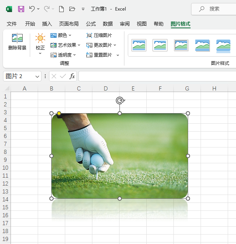Switch to the 开始 ribbon tab
Screen dimensions: 236x244
point(30,24)
